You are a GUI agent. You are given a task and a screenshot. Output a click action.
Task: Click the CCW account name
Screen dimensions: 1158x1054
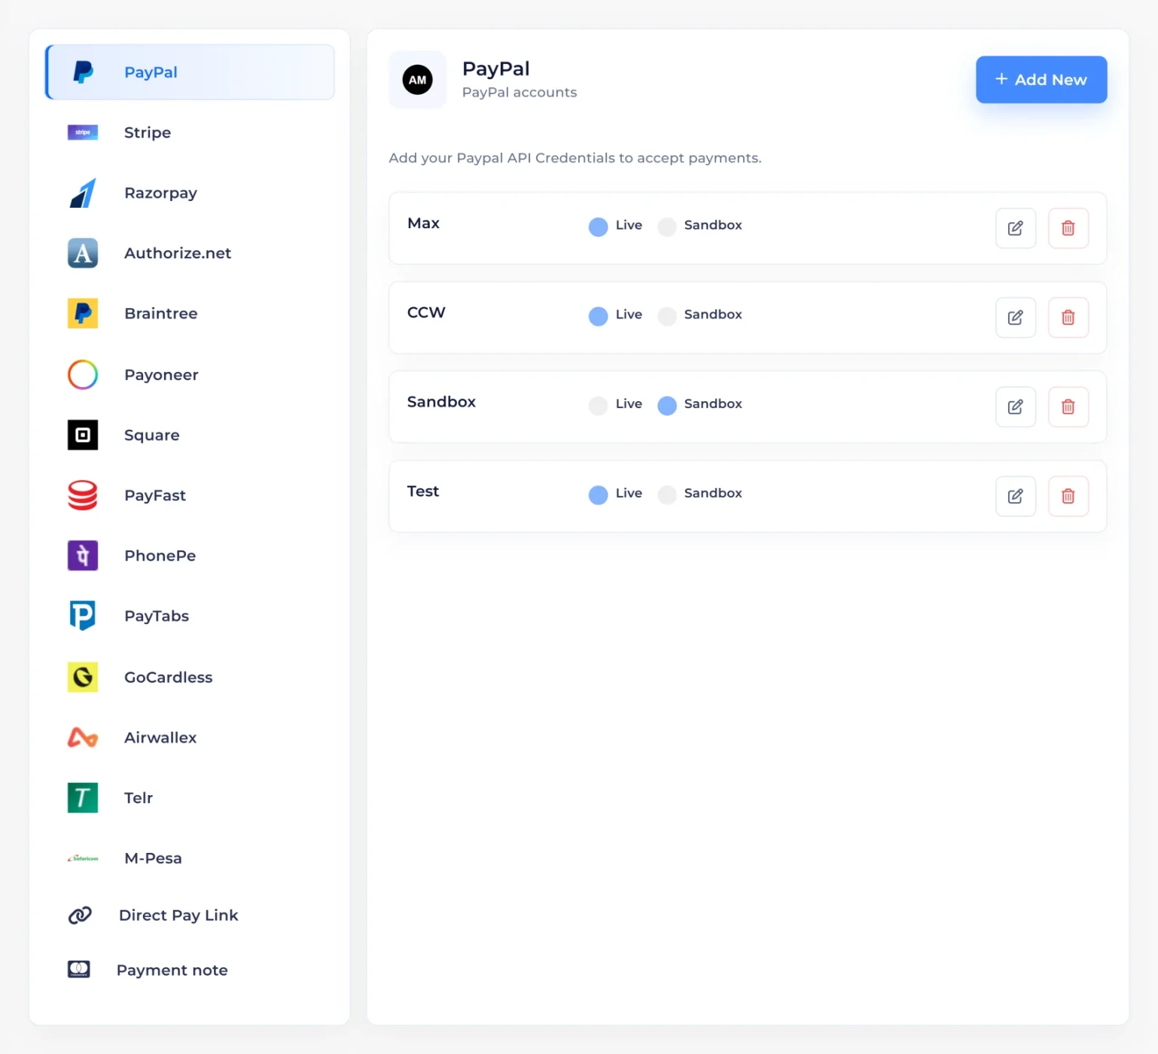[426, 312]
